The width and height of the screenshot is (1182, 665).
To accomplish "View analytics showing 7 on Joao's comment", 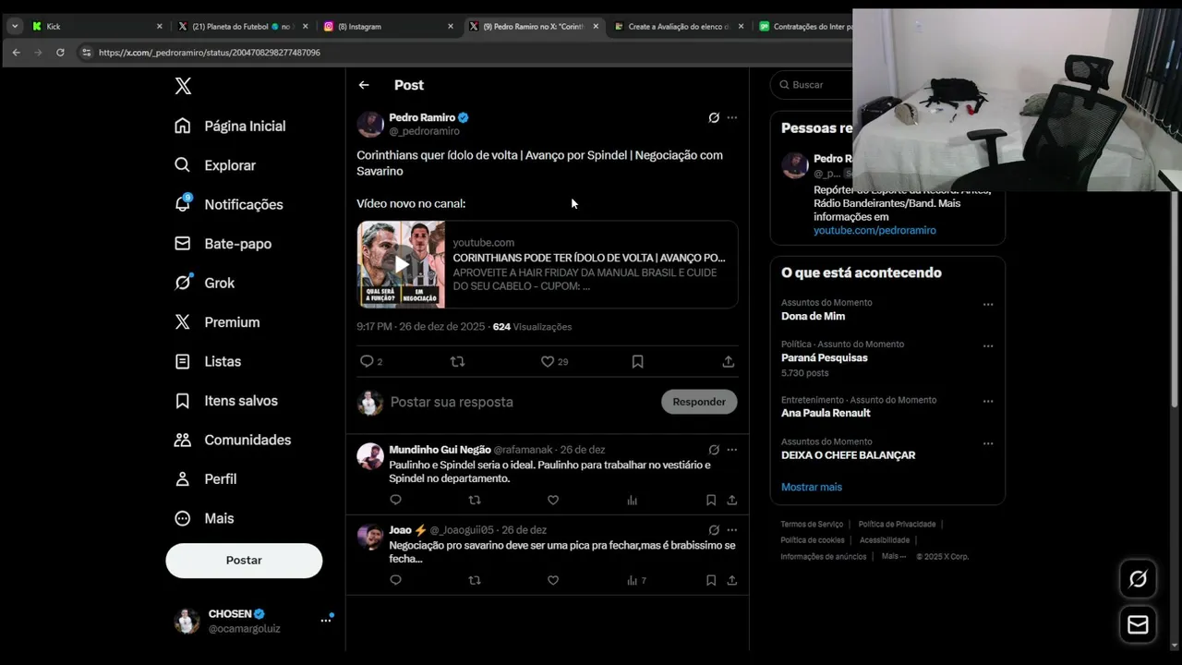I will click(636, 580).
